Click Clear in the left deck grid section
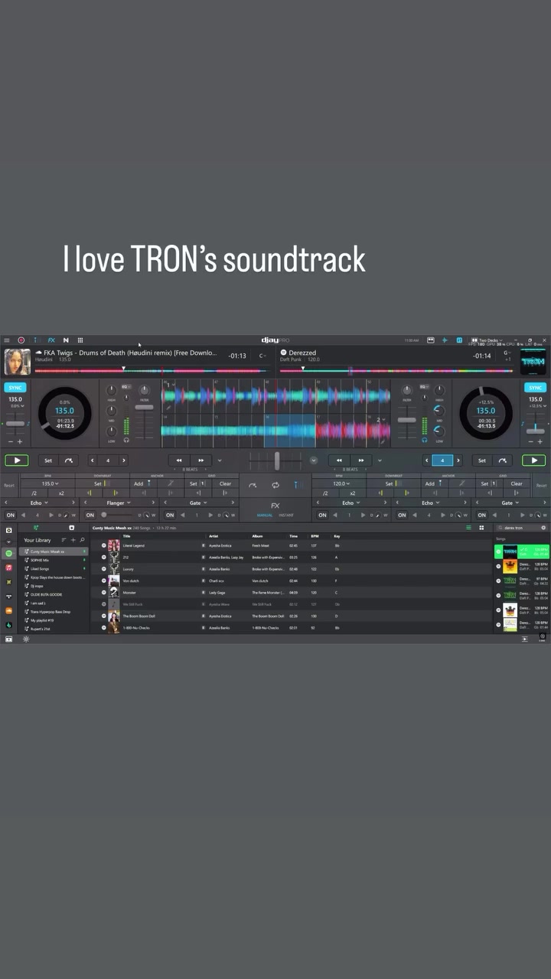Image resolution: width=551 pixels, height=979 pixels. [225, 483]
